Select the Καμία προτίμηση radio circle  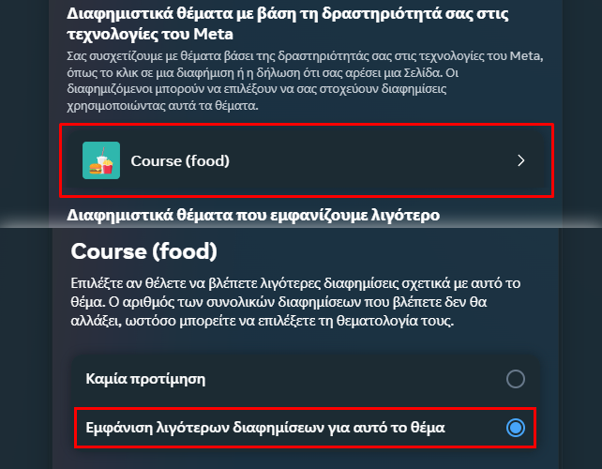point(515,379)
